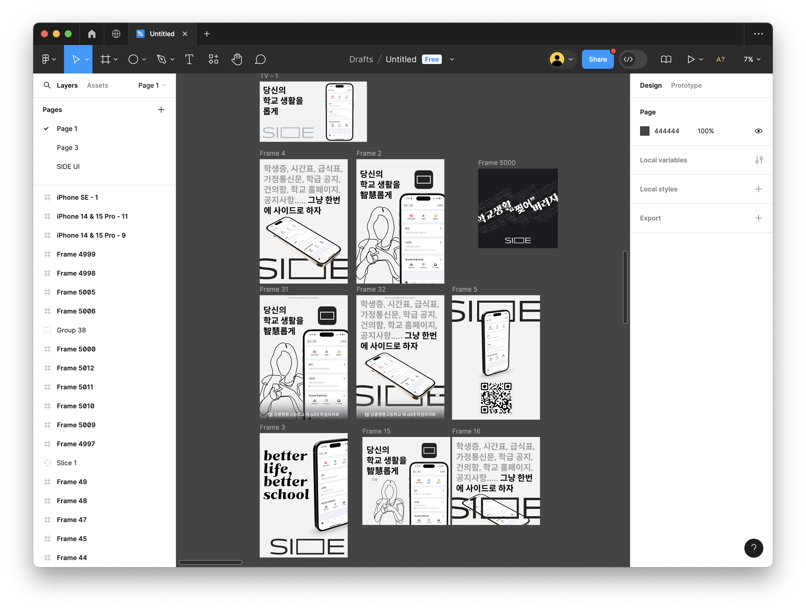The height and width of the screenshot is (611, 806).
Task: Toggle Dev Mode switch
Action: (633, 59)
